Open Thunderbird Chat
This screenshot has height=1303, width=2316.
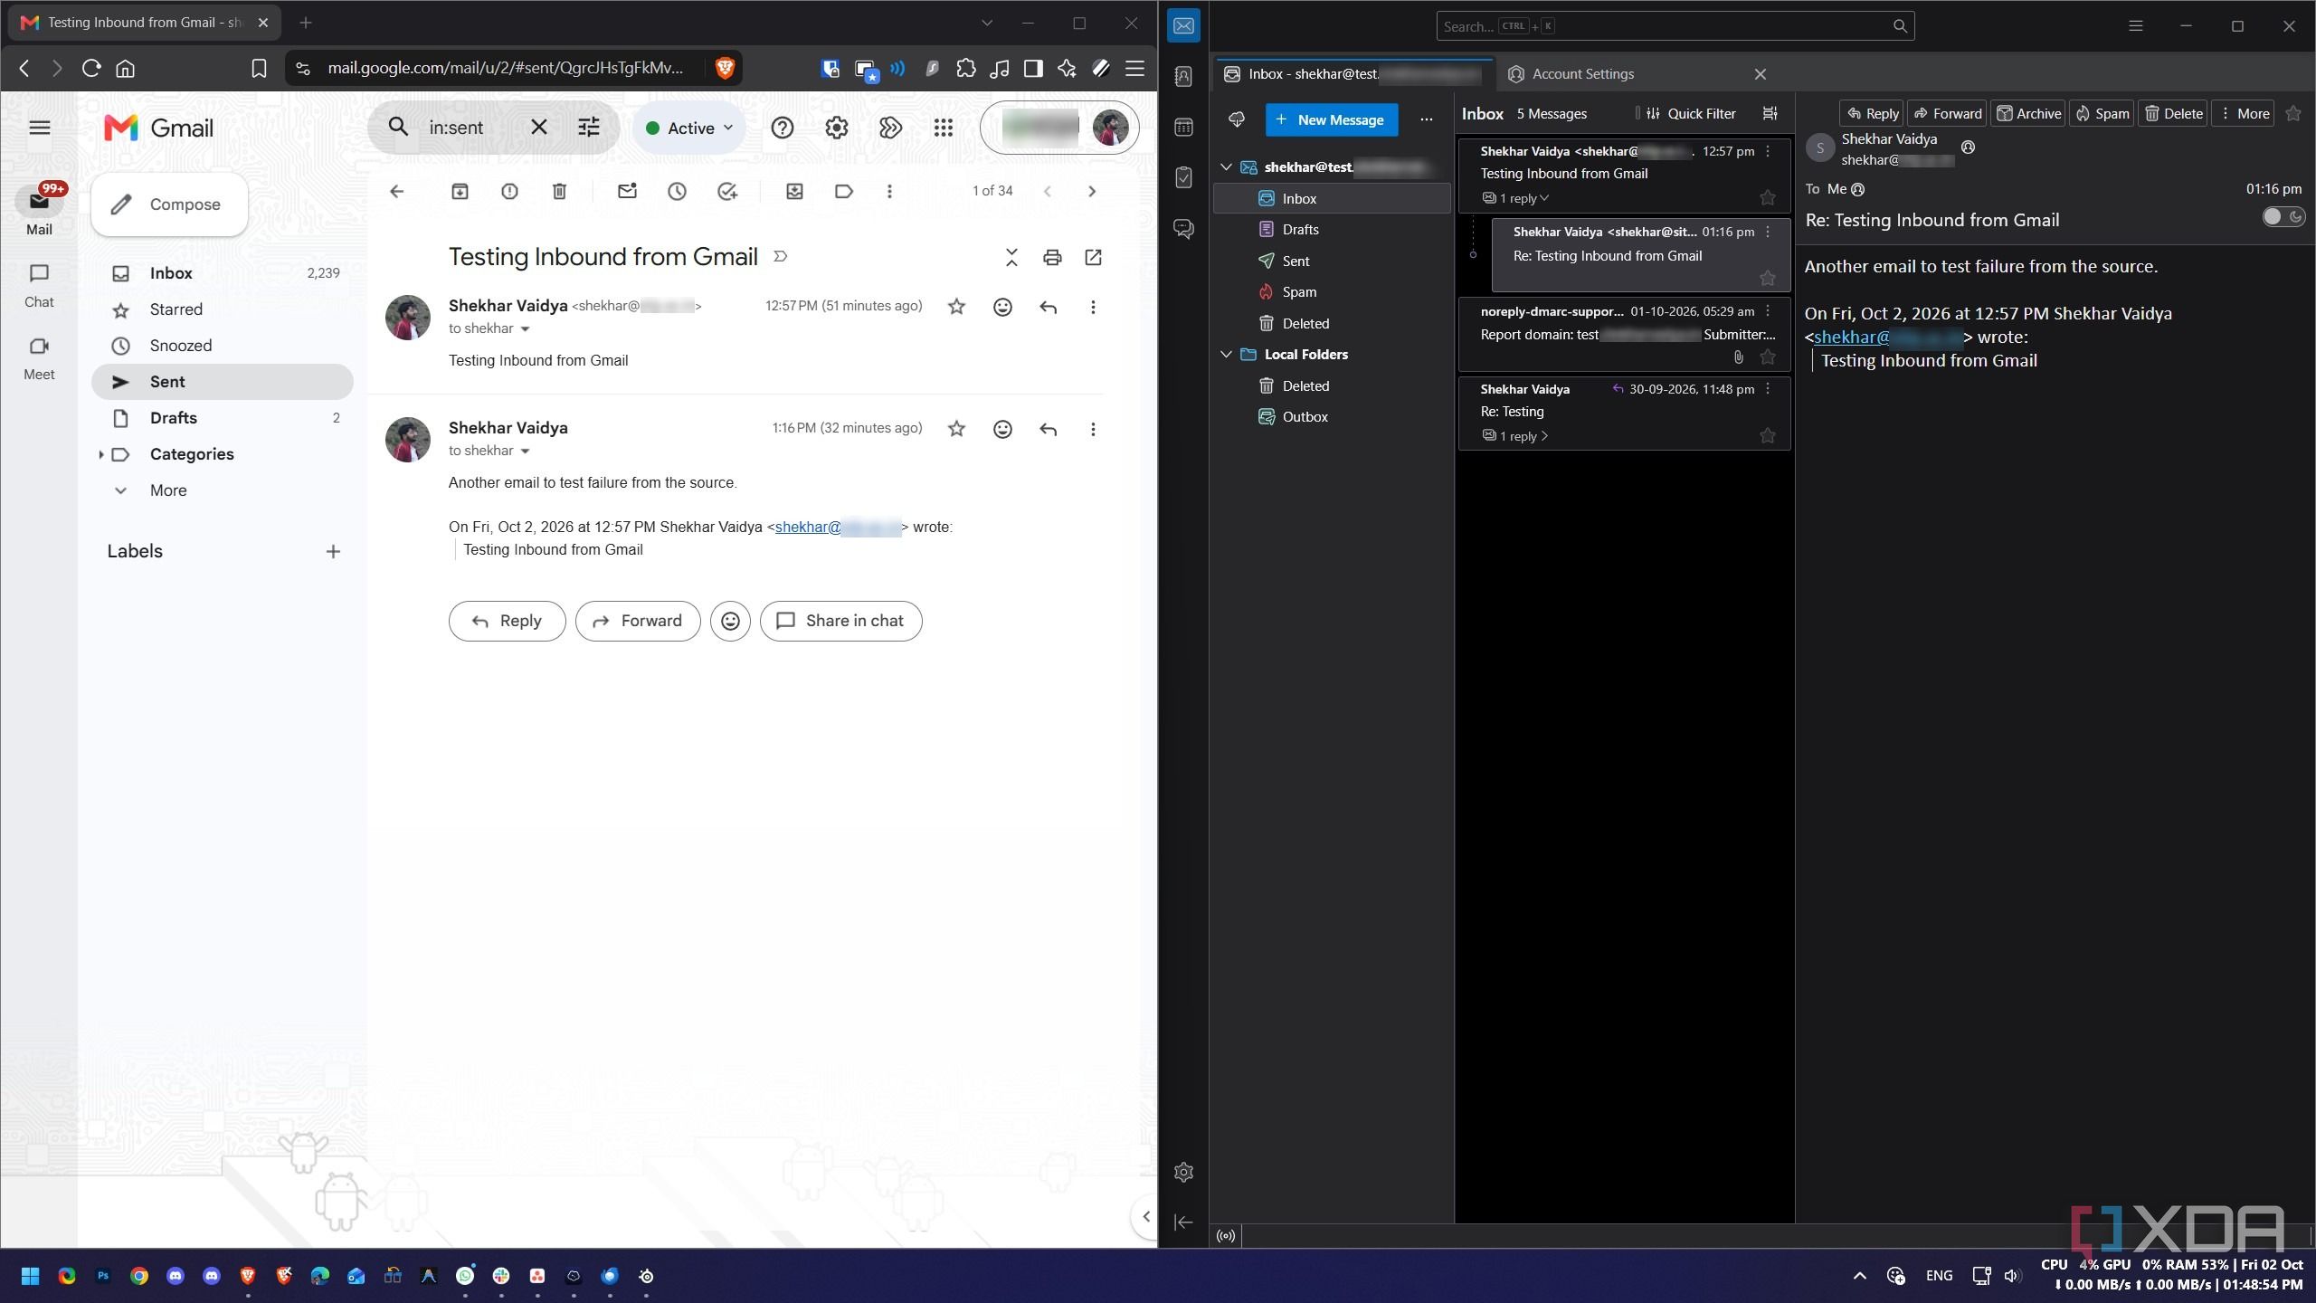click(1183, 228)
